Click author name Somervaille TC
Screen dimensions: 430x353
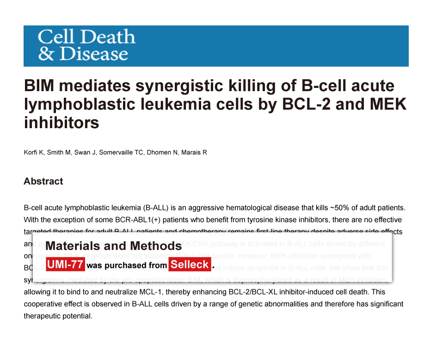(121, 152)
